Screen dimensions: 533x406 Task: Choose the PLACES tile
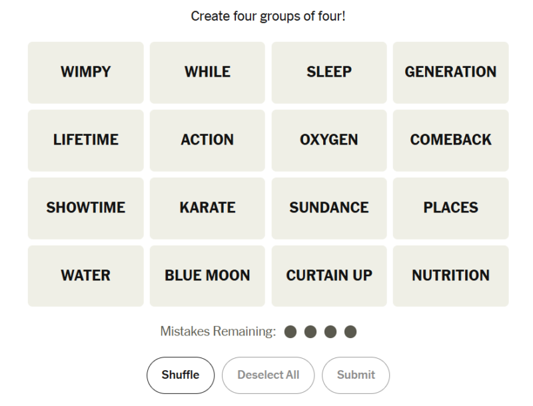tap(451, 208)
